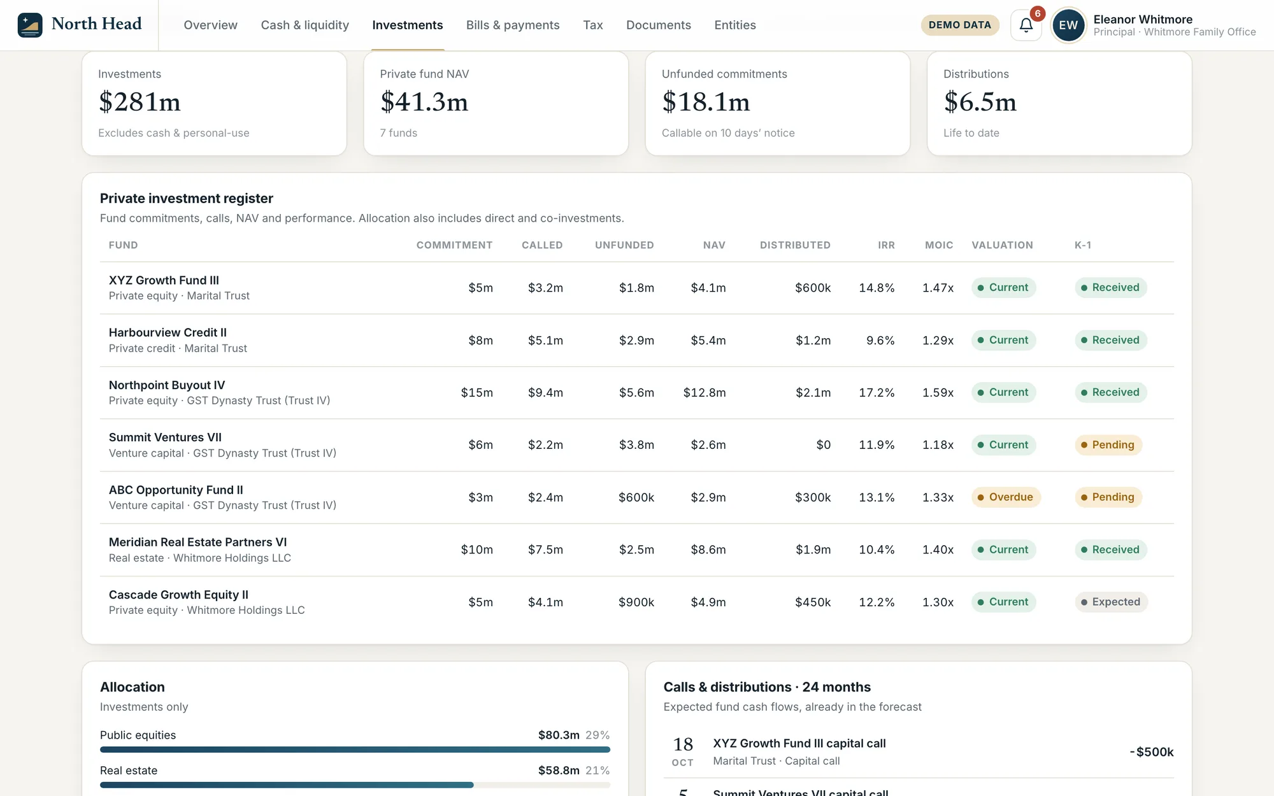
Task: Click the Unfunded commitments $18.1m card
Action: tap(777, 104)
